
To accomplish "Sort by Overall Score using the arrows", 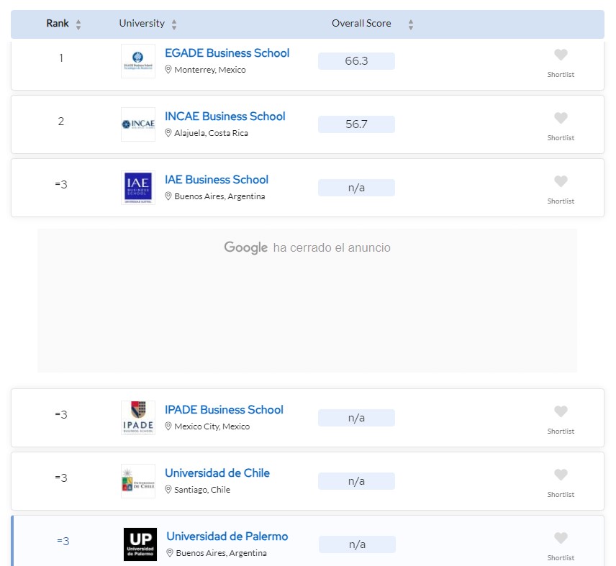I will (x=411, y=24).
